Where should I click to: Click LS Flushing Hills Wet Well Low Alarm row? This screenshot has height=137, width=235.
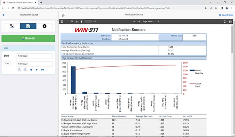(134, 120)
